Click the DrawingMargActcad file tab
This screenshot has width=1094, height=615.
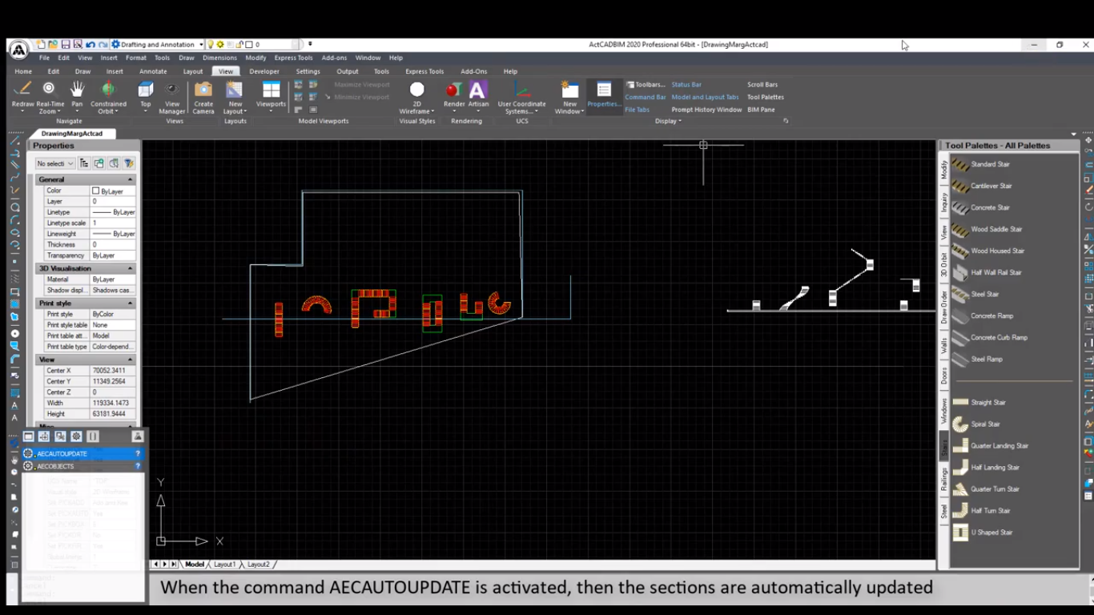coord(72,134)
